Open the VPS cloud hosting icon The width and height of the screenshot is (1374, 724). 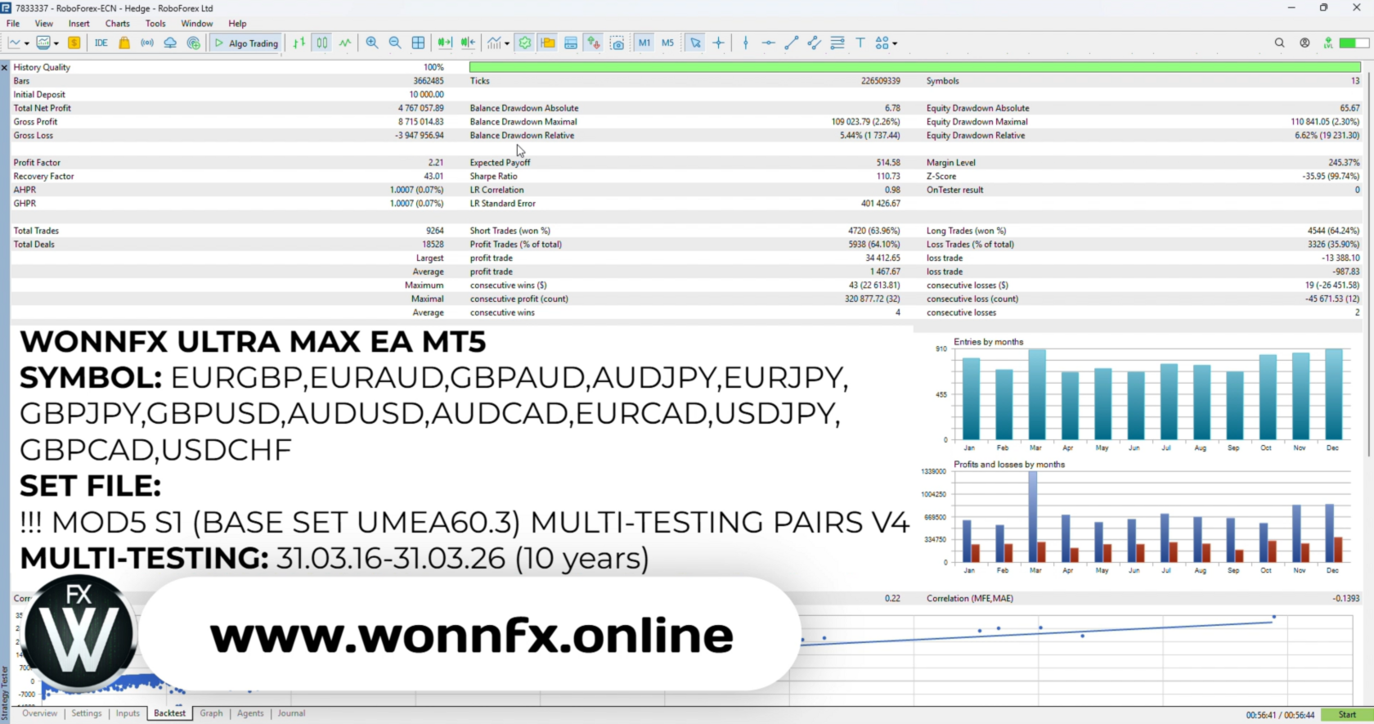coord(170,43)
